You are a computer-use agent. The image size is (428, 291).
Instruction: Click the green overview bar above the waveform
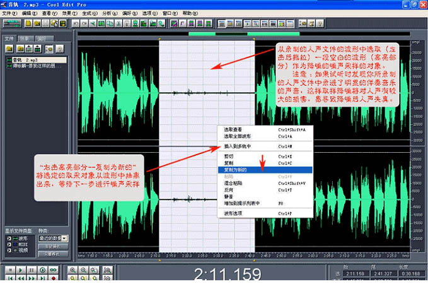(244, 34)
